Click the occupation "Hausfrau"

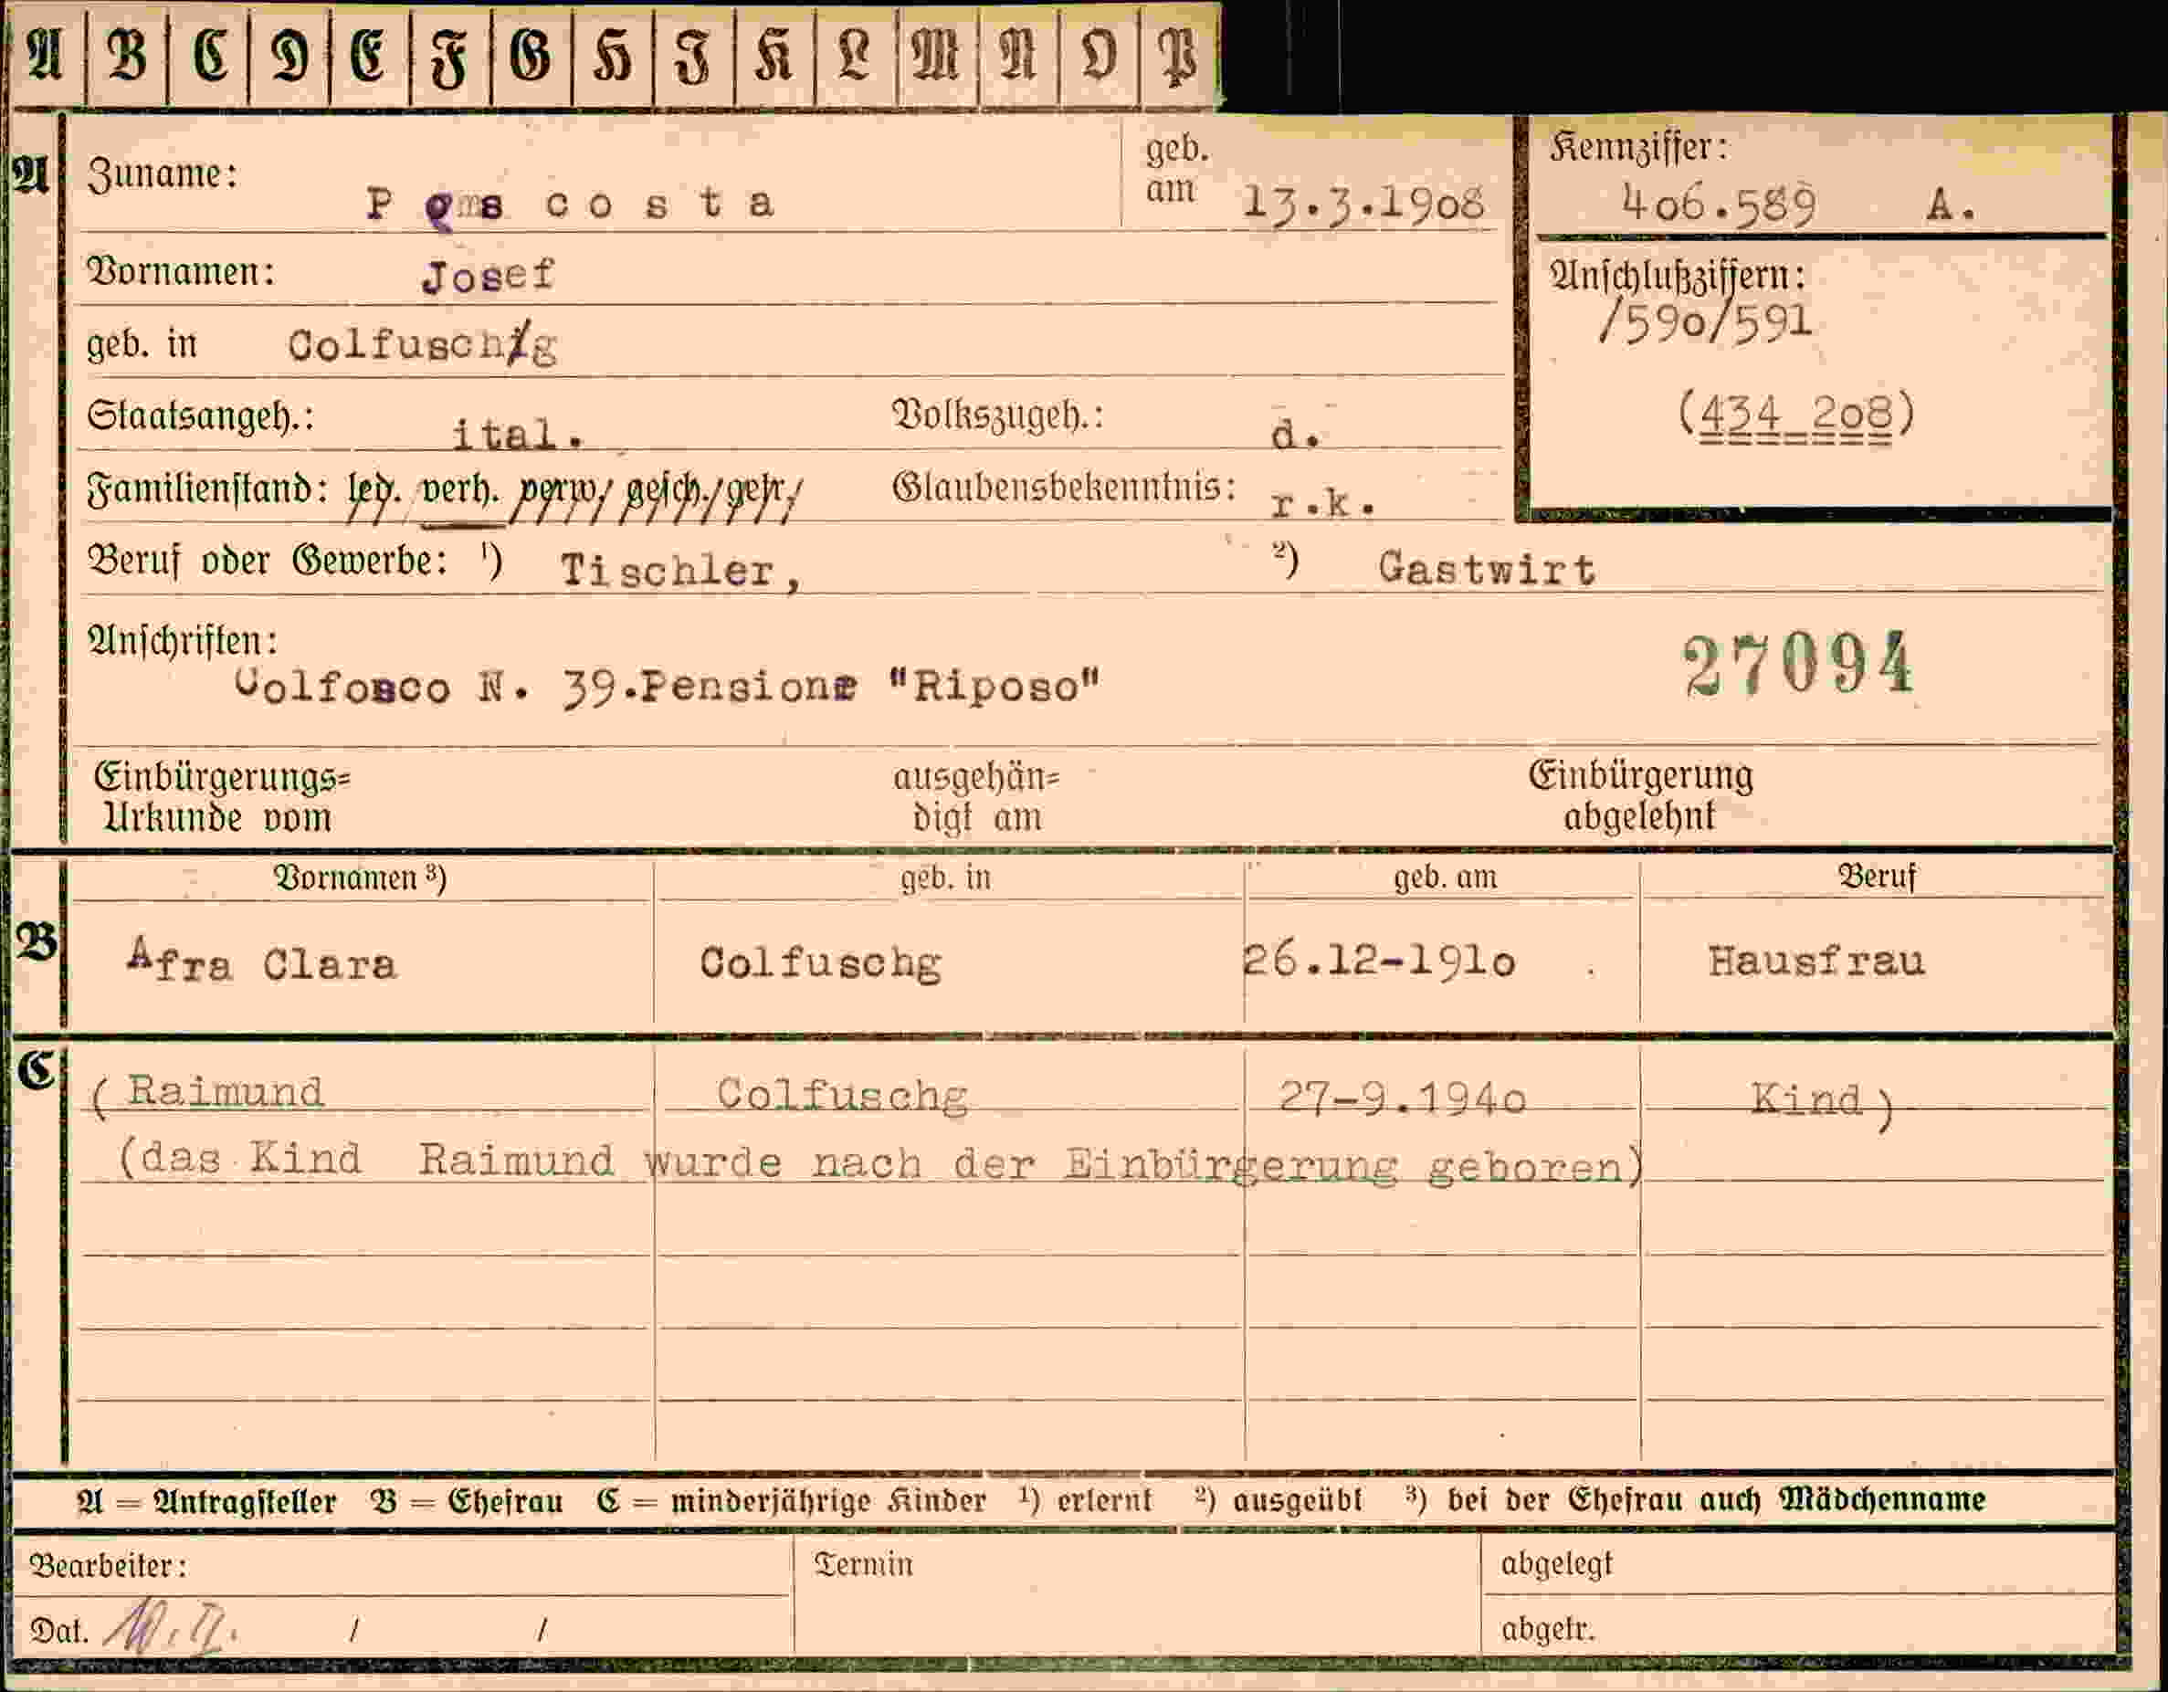[x=1815, y=960]
